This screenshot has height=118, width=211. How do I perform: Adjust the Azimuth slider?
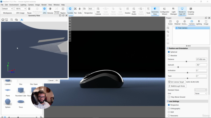pos(178,67)
